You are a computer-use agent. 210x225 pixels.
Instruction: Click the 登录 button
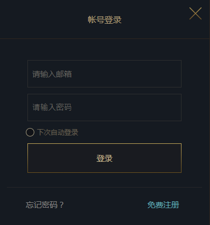point(104,158)
